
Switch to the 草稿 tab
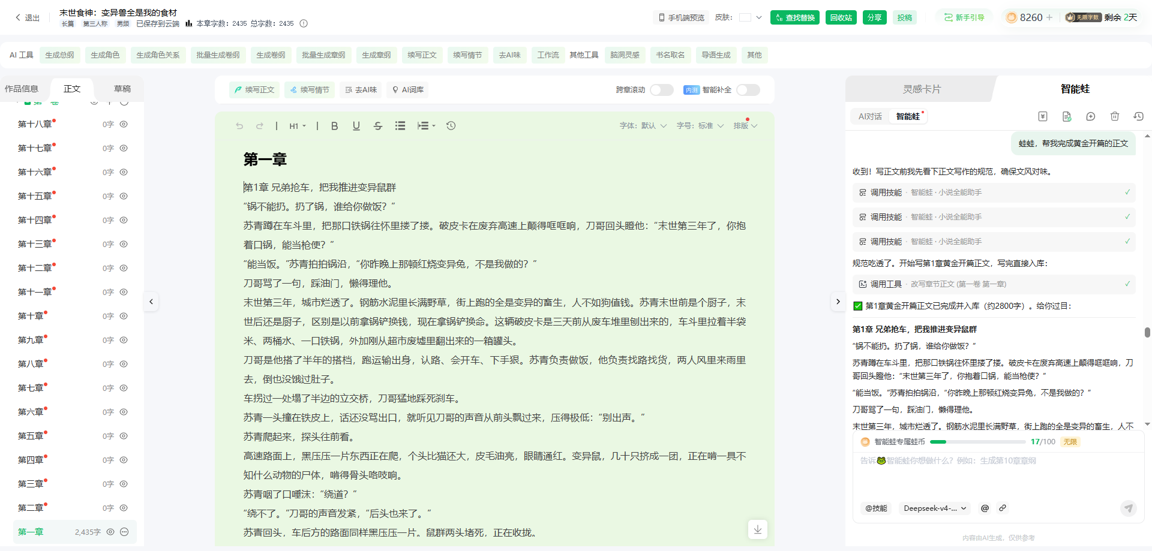click(122, 89)
